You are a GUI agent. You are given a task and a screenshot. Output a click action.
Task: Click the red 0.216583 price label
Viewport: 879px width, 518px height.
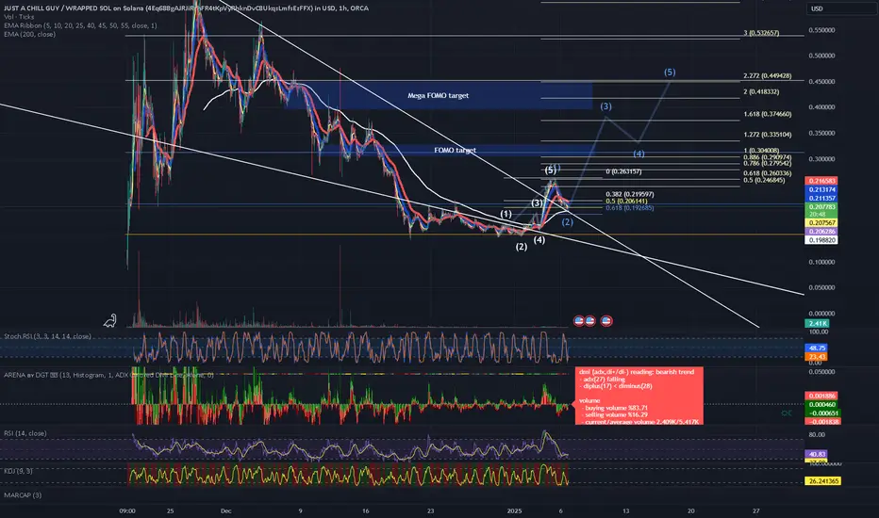[x=821, y=181]
